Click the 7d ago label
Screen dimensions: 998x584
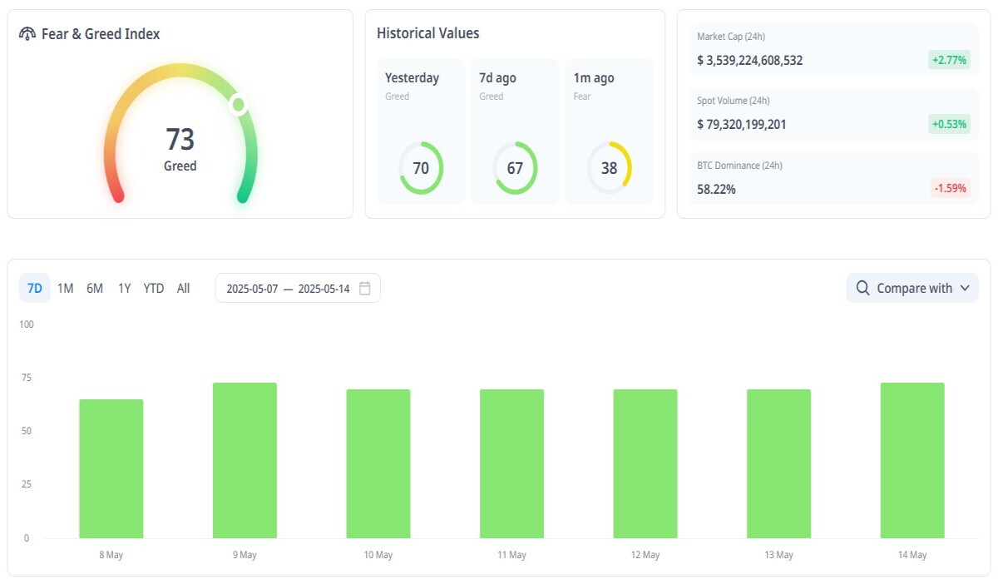click(497, 78)
